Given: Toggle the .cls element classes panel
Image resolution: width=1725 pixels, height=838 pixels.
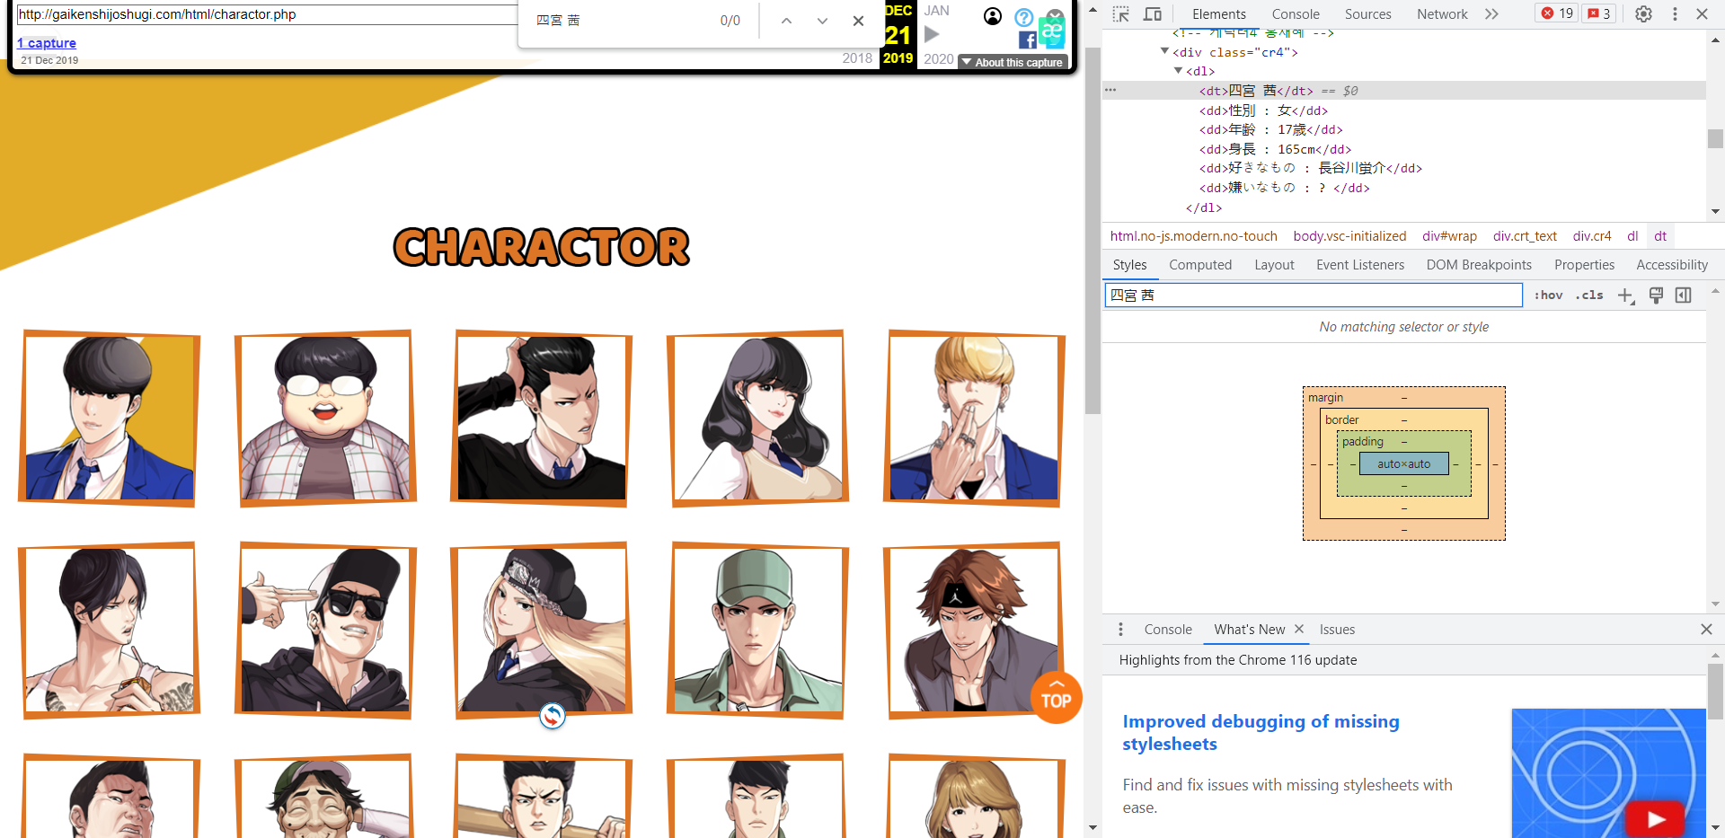Looking at the screenshot, I should pos(1589,296).
